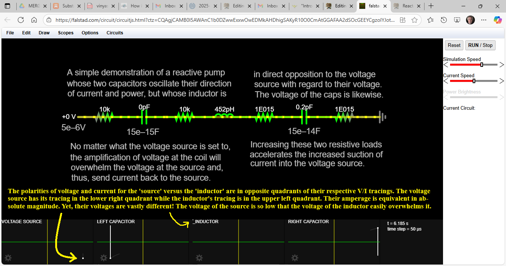Click the RIGHT CAPACITOR scope title

[309, 222]
